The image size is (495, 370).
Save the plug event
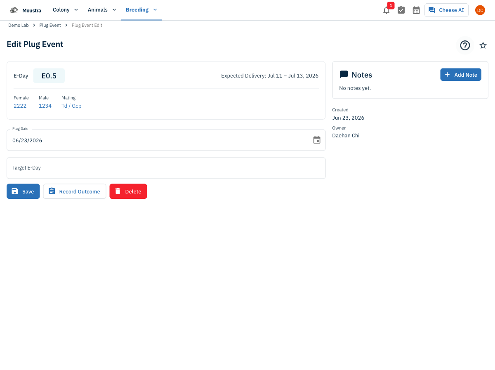(x=23, y=191)
